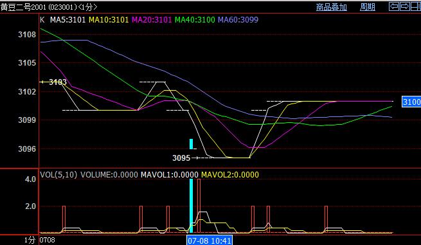Open the 周期 period link
Viewport: 421px width, 245px height.
point(367,7)
